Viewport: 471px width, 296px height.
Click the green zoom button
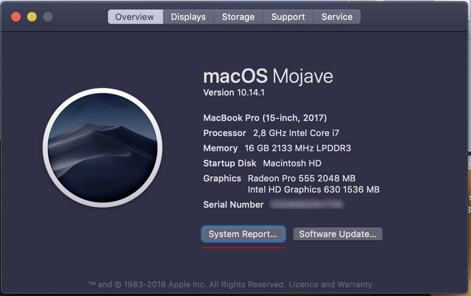point(47,16)
